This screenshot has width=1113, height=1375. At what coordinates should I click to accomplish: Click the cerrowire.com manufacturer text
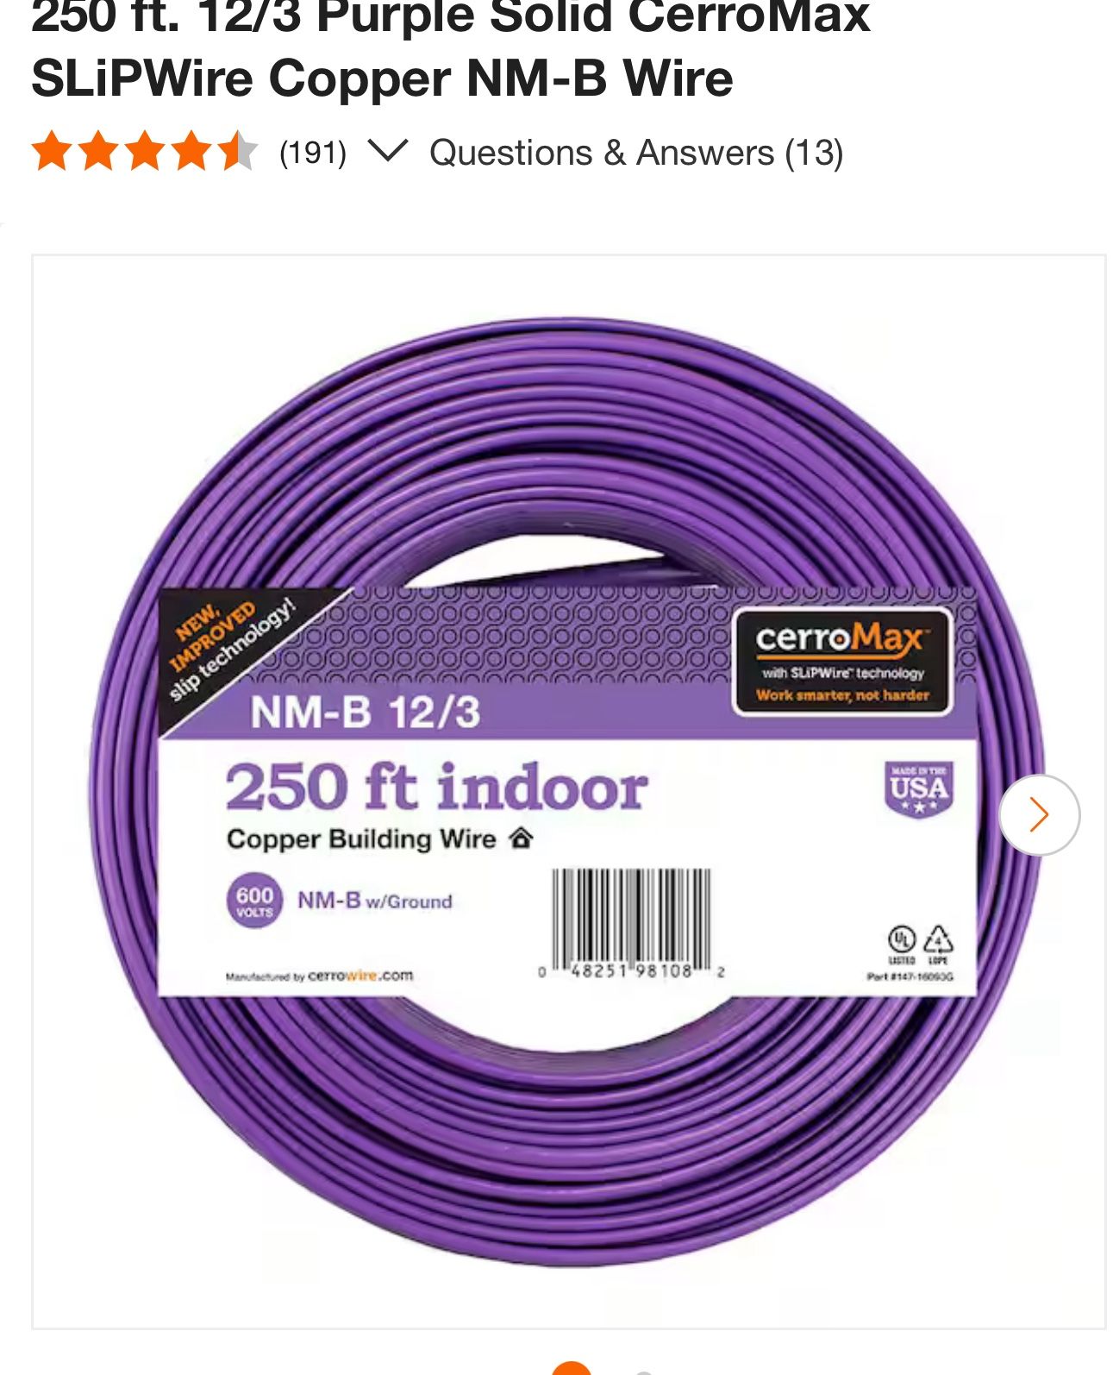(360, 976)
